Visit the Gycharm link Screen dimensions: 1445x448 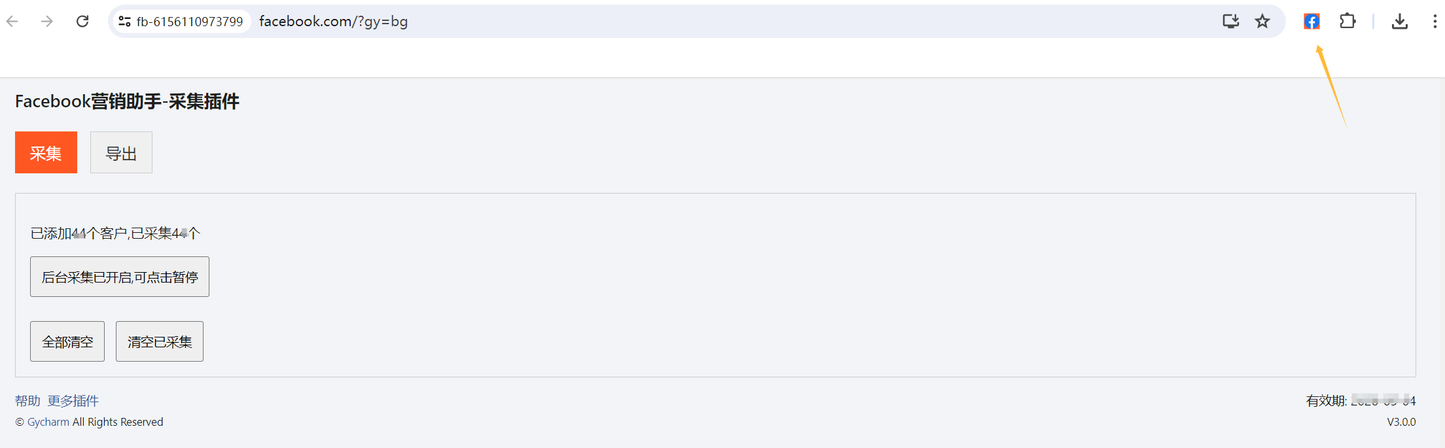[x=48, y=422]
